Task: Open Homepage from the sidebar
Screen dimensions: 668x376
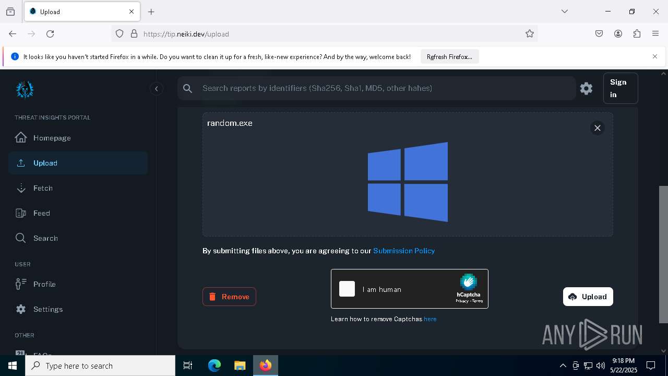Action: click(78, 138)
